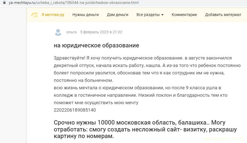Screen dimensions: 247x143
Task: Click the paragraph starting всю жизнь мечтала
Action: click(137, 88)
